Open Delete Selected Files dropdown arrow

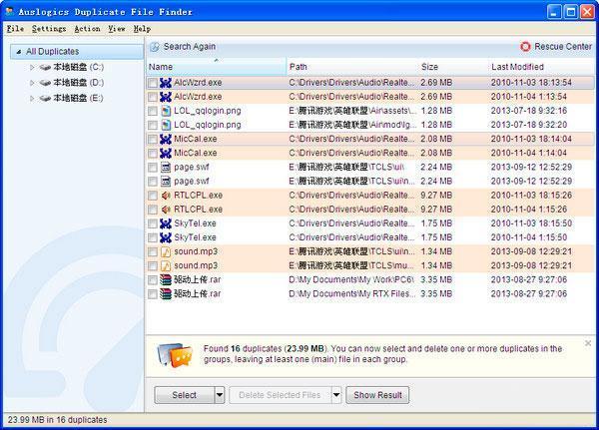pos(336,395)
